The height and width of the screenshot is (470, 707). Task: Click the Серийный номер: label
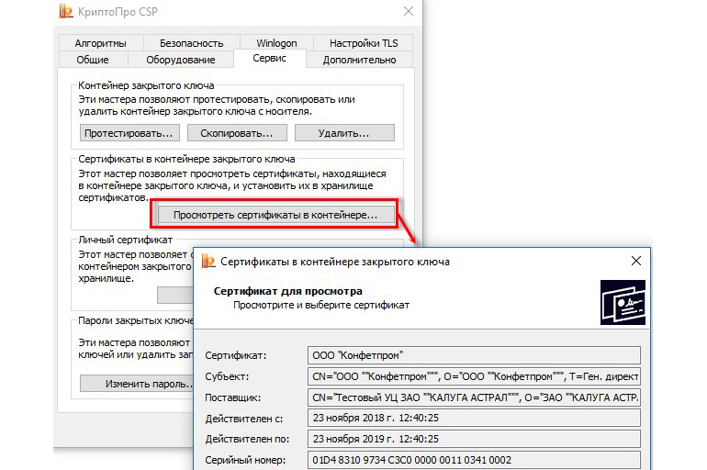pyautogui.click(x=245, y=460)
